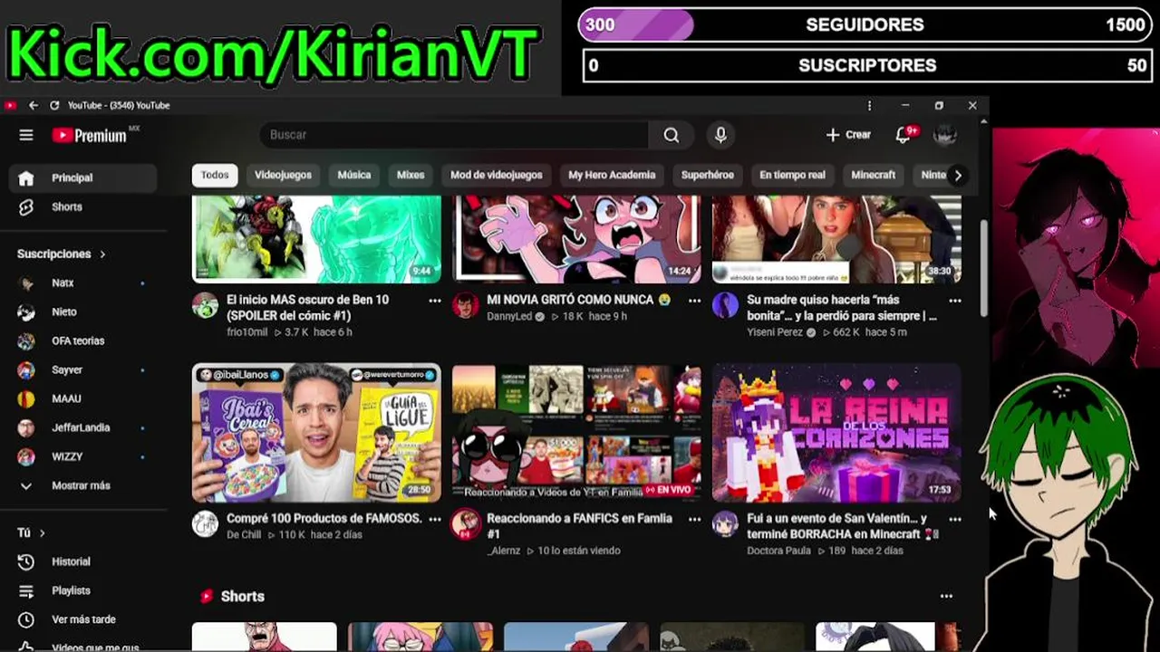Open _Alemz channel avatar

[466, 523]
